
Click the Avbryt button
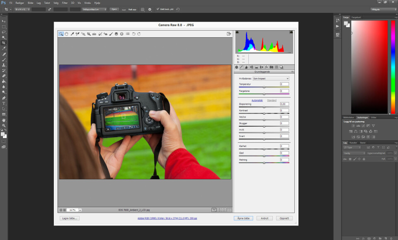(265, 218)
